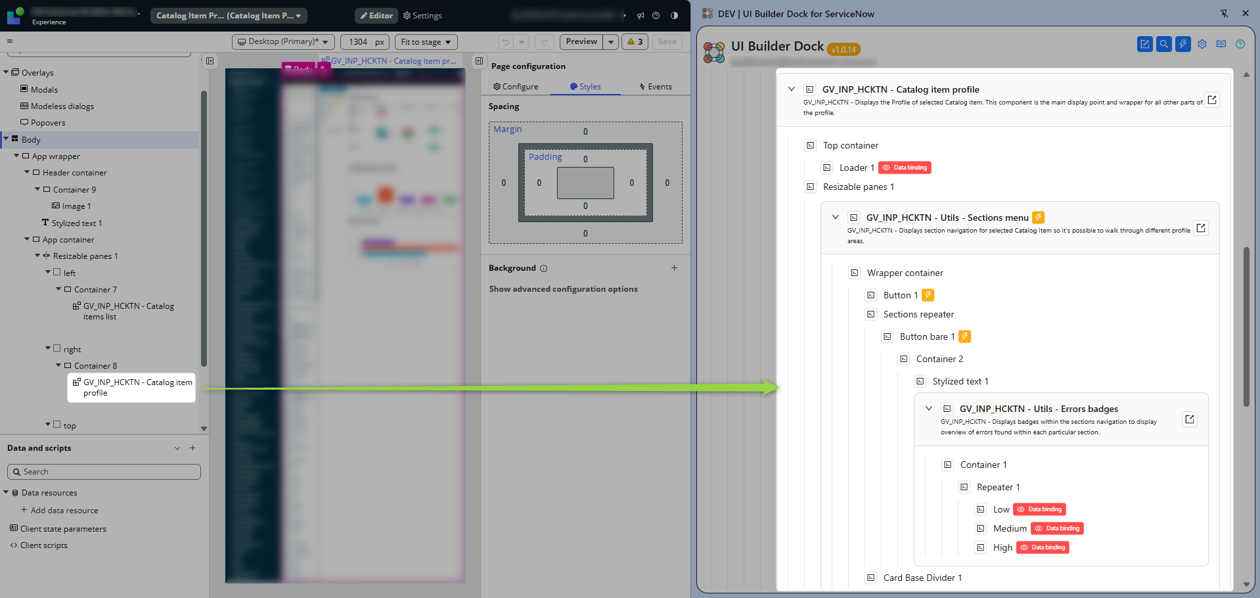
Task: Unpin the UI Builder Dock window
Action: click(x=1224, y=13)
